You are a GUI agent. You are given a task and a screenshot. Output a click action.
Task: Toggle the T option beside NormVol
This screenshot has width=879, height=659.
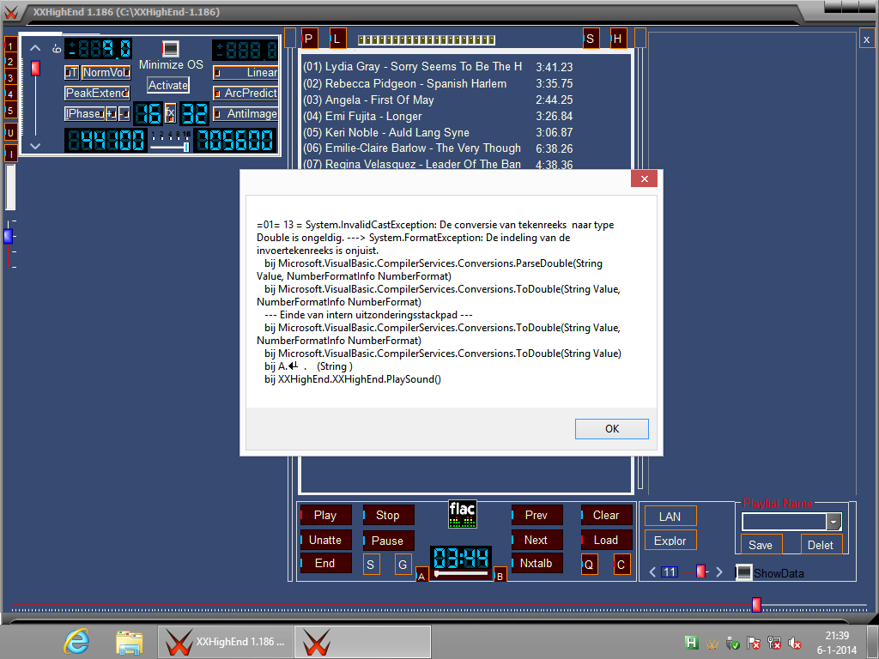(x=71, y=73)
